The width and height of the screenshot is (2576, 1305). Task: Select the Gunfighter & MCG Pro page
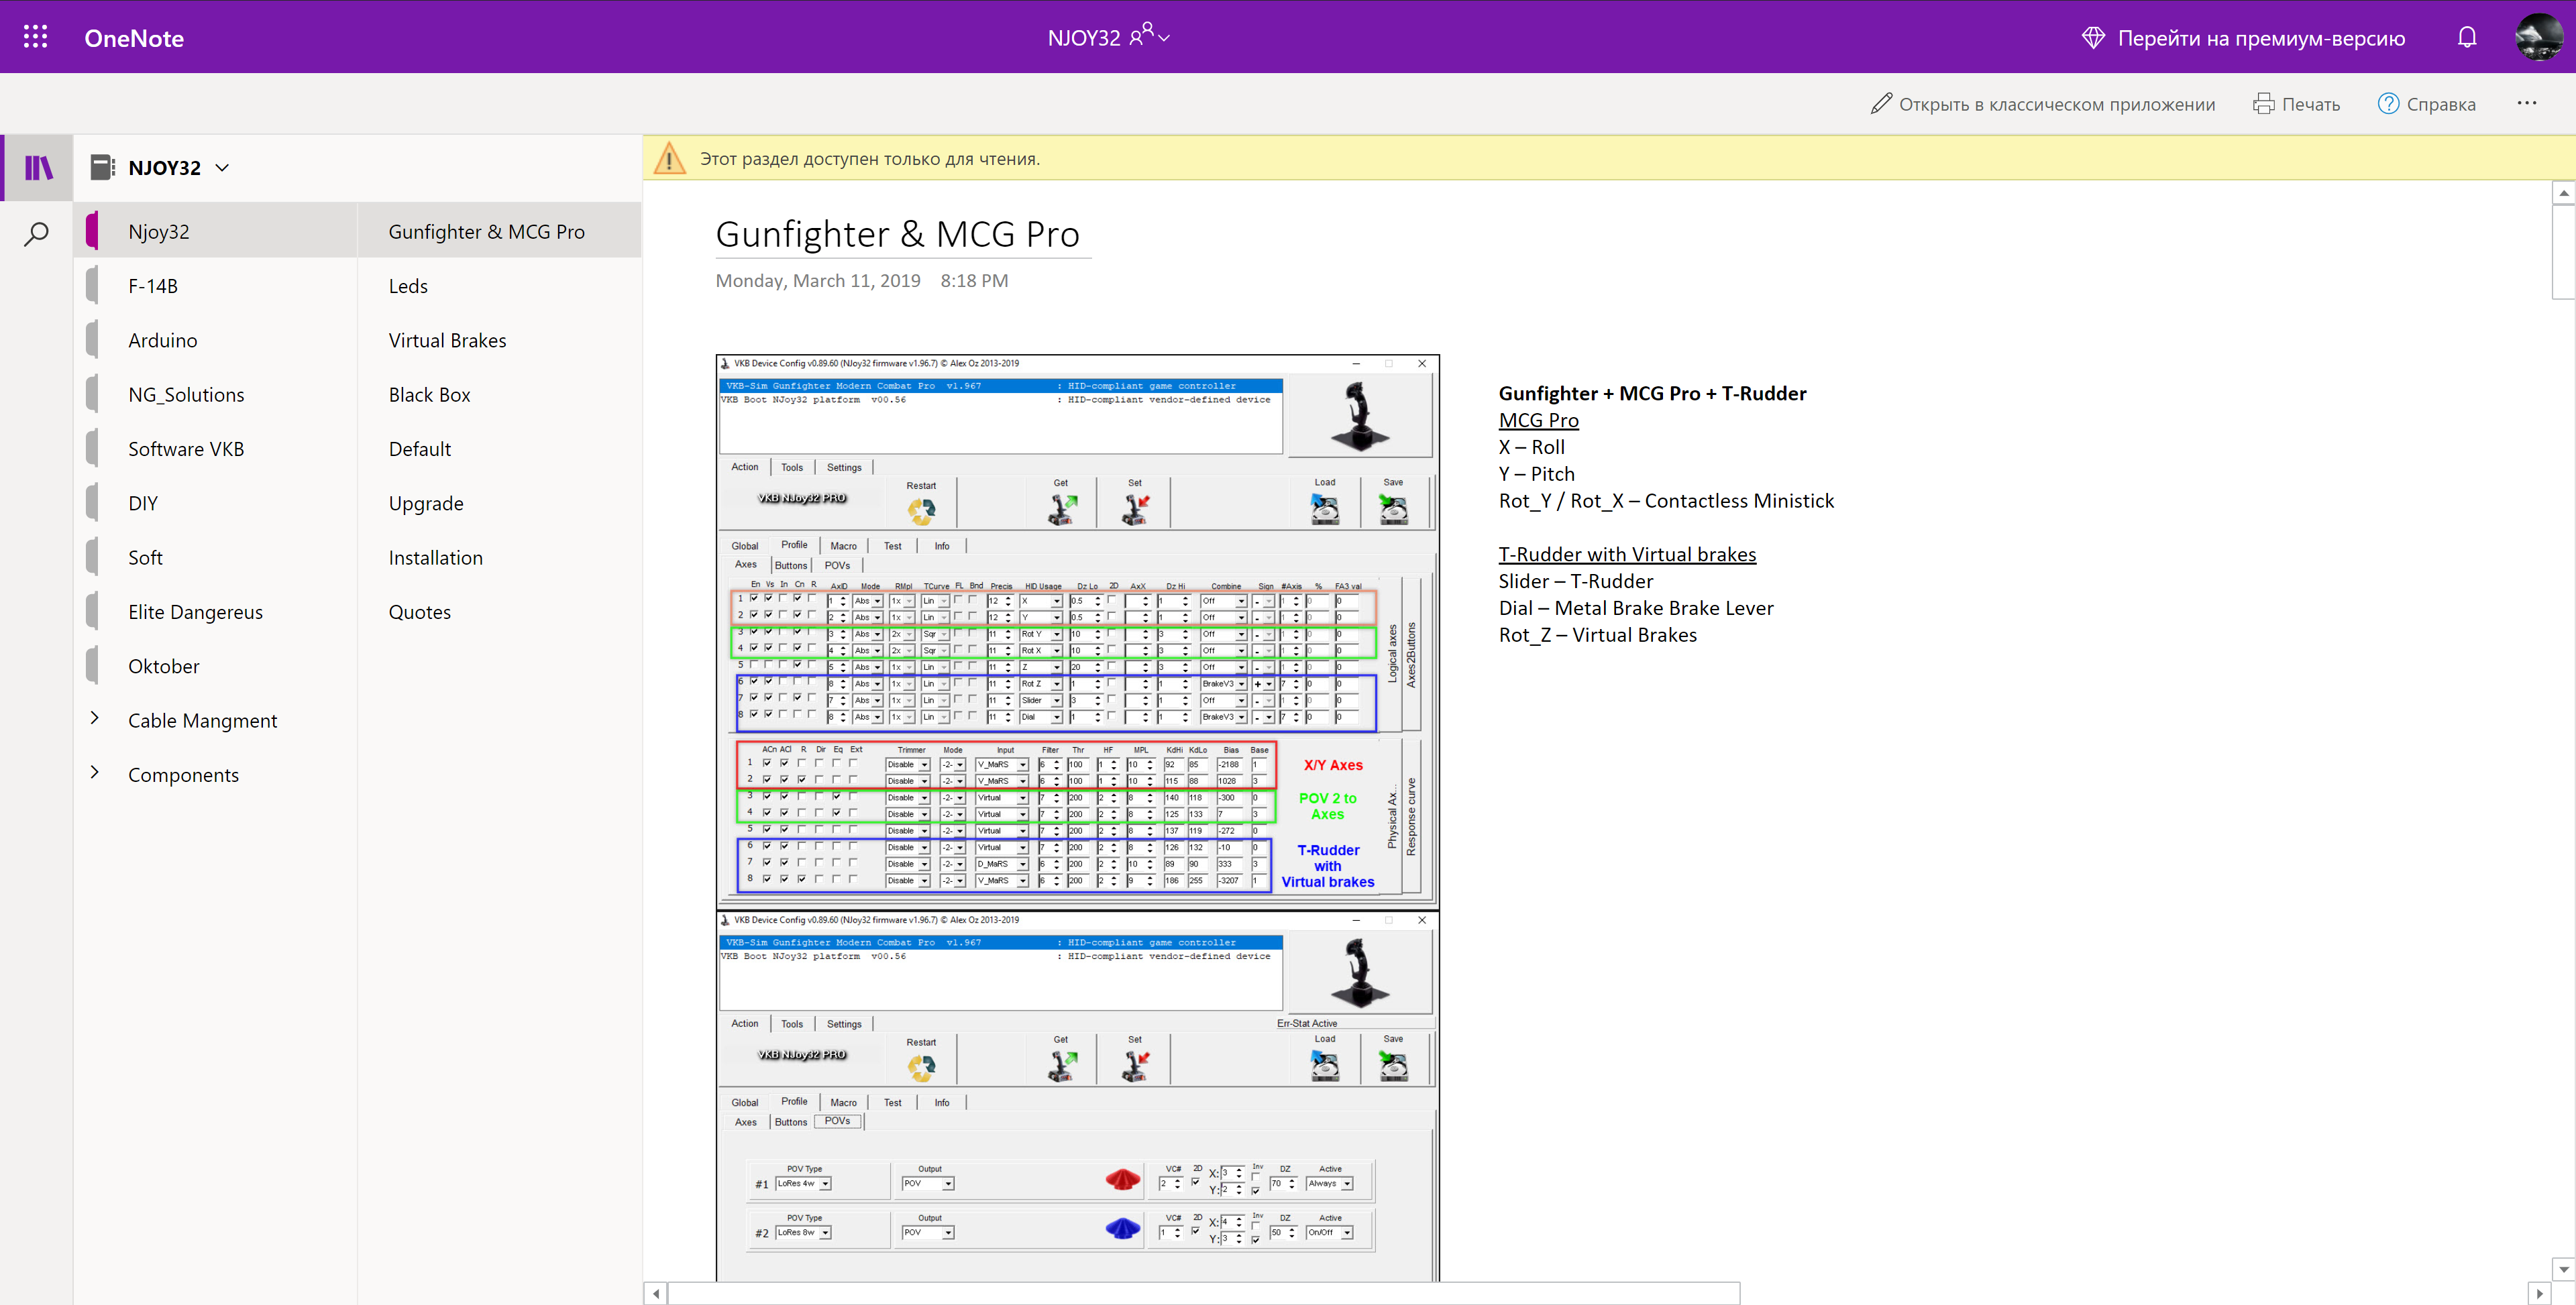coord(499,231)
